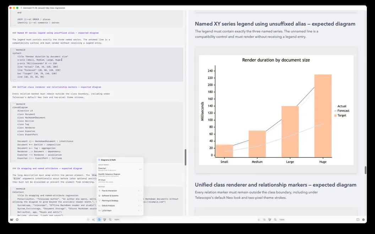Open the preview zoom percentage control
375x234 pixels.
coord(282,220)
